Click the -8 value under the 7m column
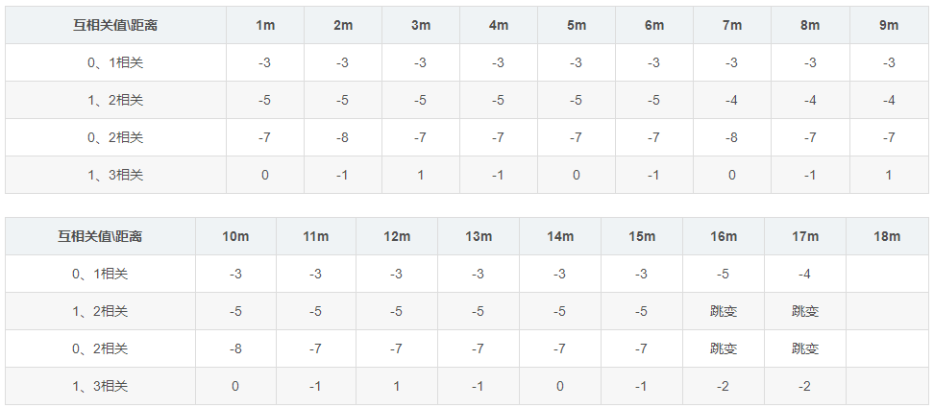Image resolution: width=934 pixels, height=408 pixels. pyautogui.click(x=731, y=137)
